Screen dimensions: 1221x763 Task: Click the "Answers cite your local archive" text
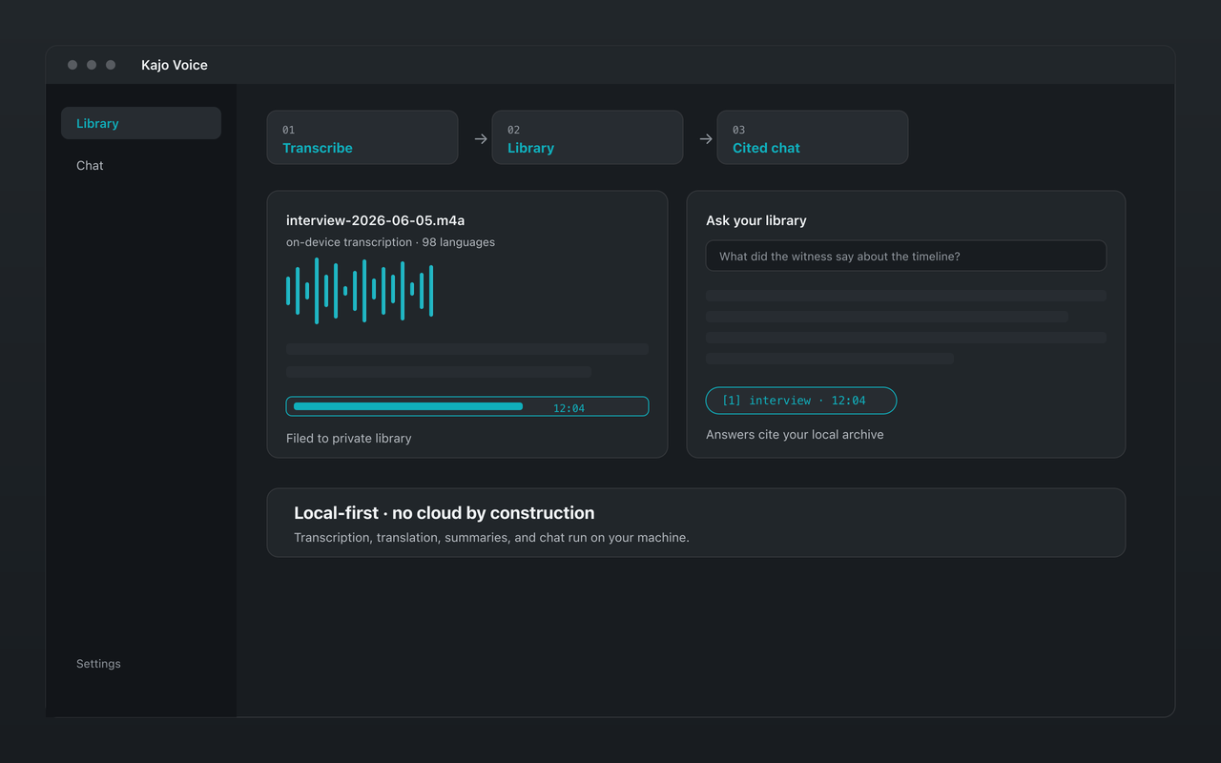point(795,435)
